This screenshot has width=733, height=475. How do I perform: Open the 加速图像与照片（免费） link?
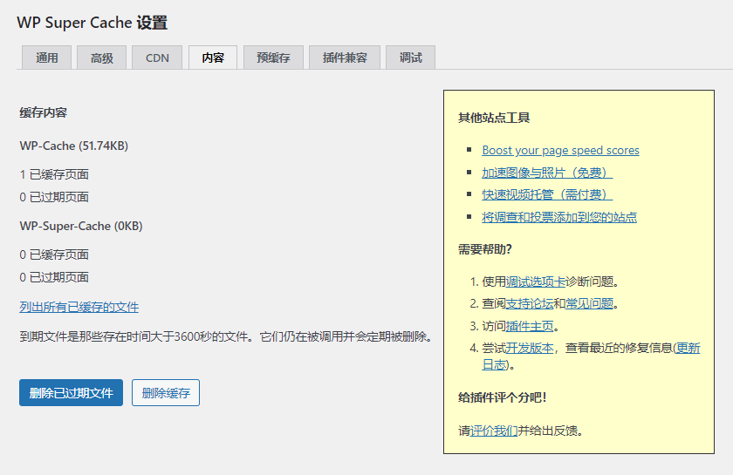pos(547,173)
